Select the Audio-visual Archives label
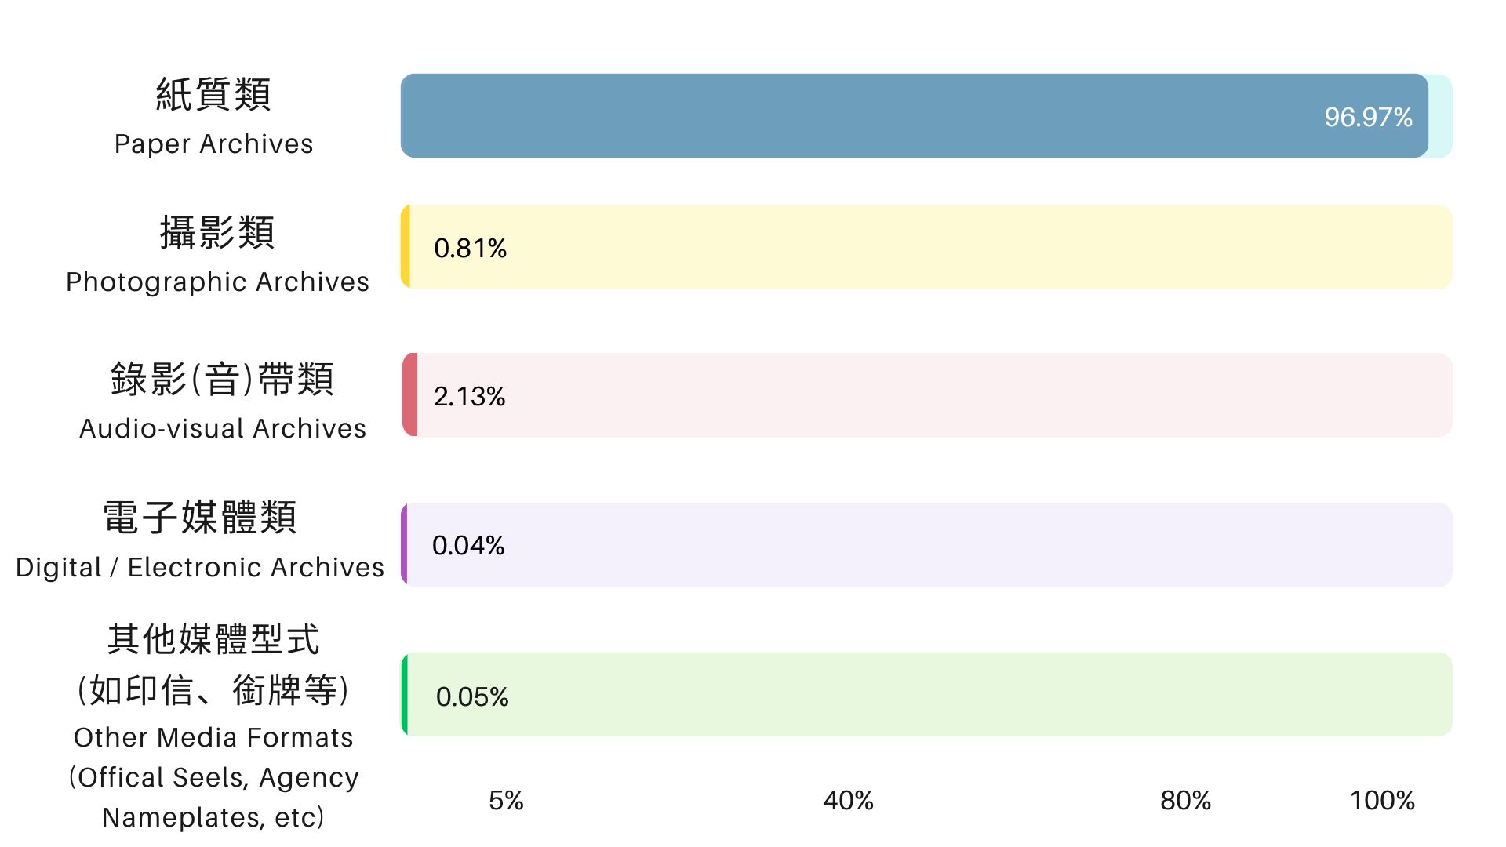 [223, 429]
